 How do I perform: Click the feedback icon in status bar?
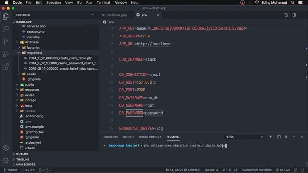[x=295, y=170]
